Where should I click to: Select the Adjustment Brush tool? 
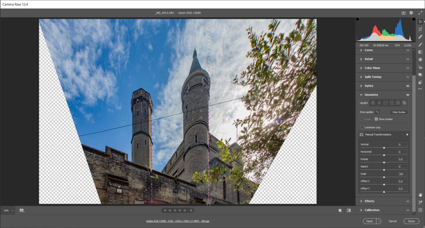420,44
